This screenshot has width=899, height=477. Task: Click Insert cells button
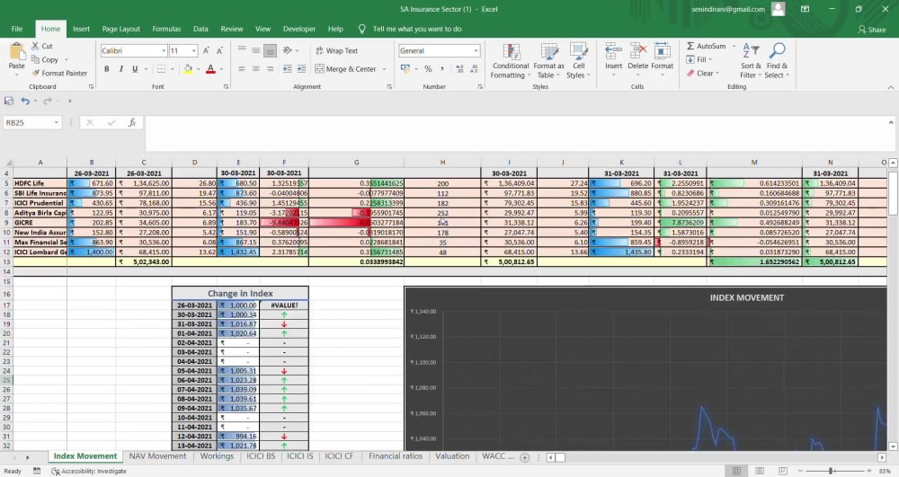[x=613, y=61]
